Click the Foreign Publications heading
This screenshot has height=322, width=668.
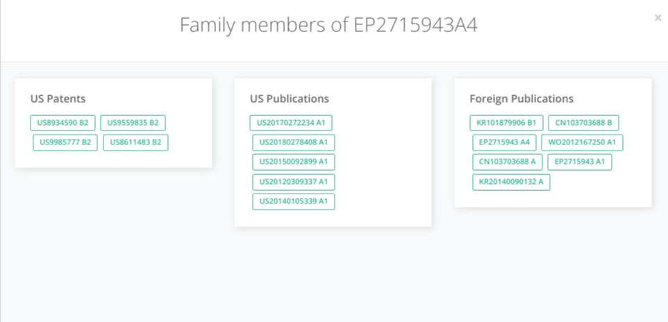[x=521, y=99]
